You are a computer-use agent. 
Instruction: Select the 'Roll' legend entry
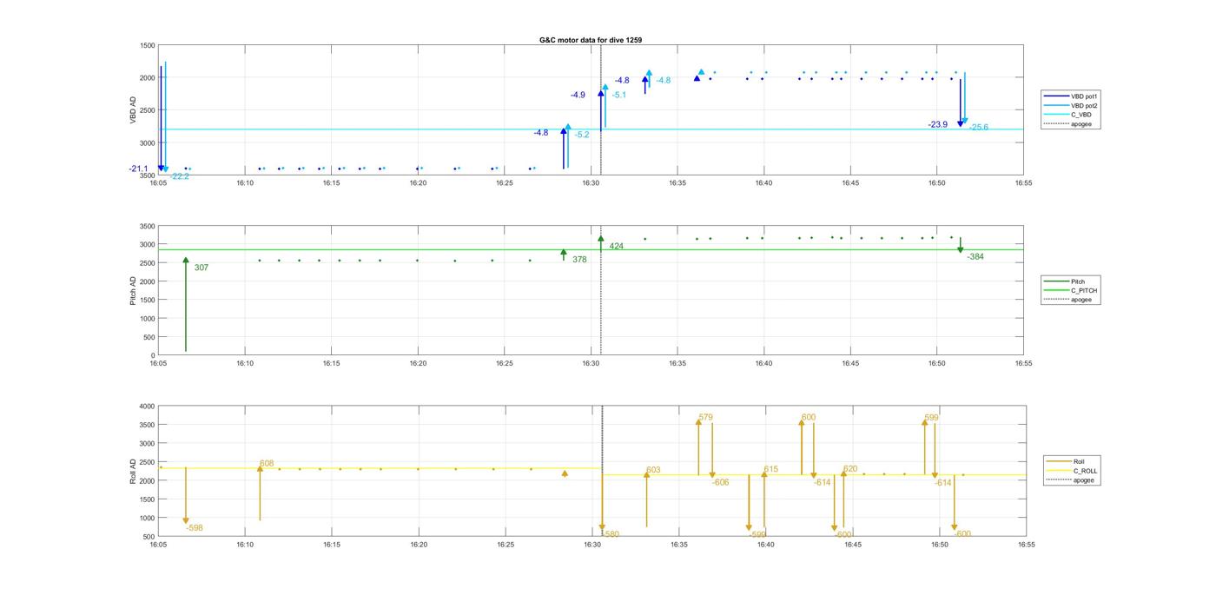coord(1066,461)
